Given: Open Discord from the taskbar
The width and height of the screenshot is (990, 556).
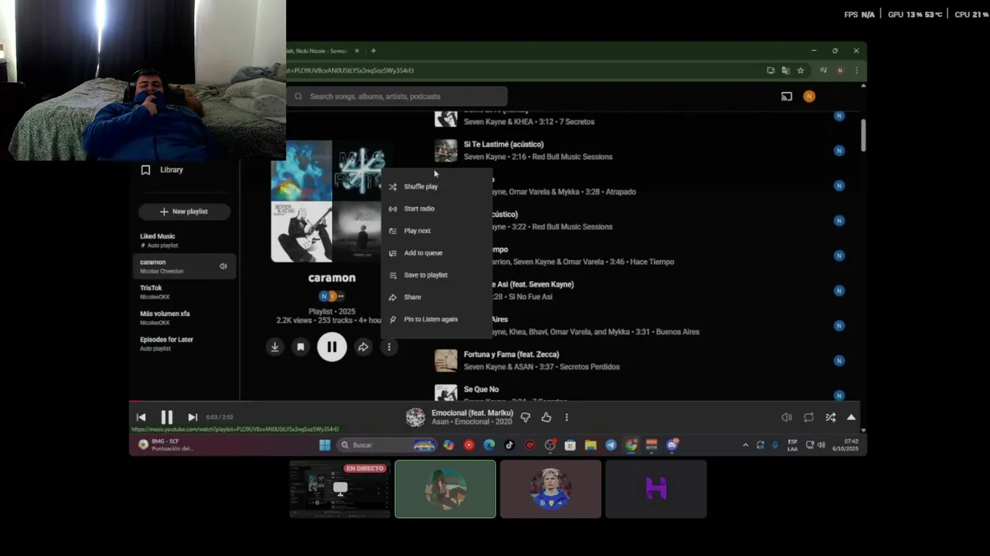Looking at the screenshot, I should pyautogui.click(x=672, y=445).
